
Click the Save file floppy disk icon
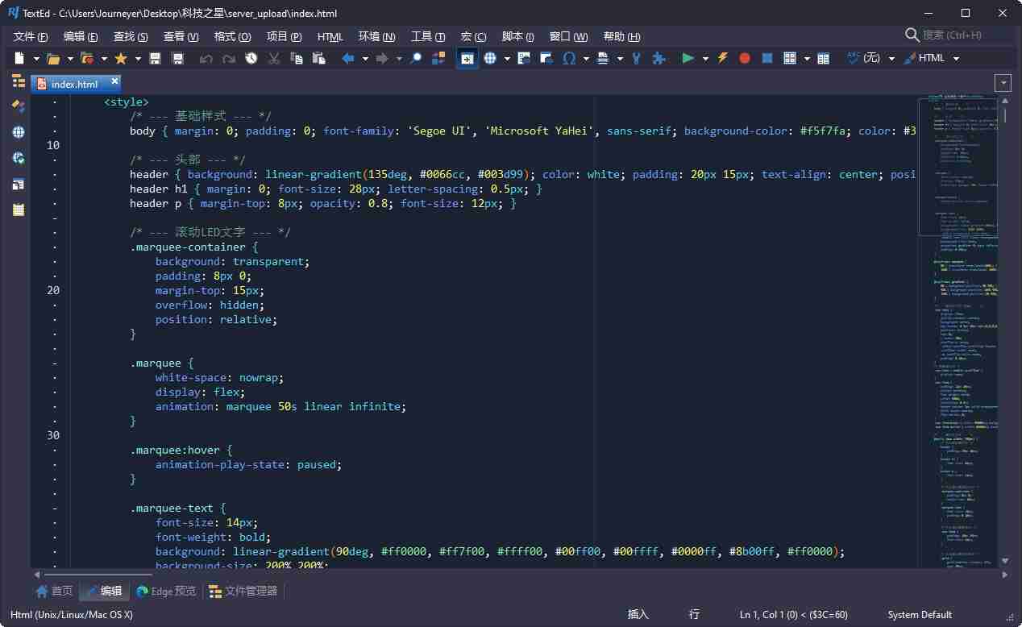[x=155, y=58]
